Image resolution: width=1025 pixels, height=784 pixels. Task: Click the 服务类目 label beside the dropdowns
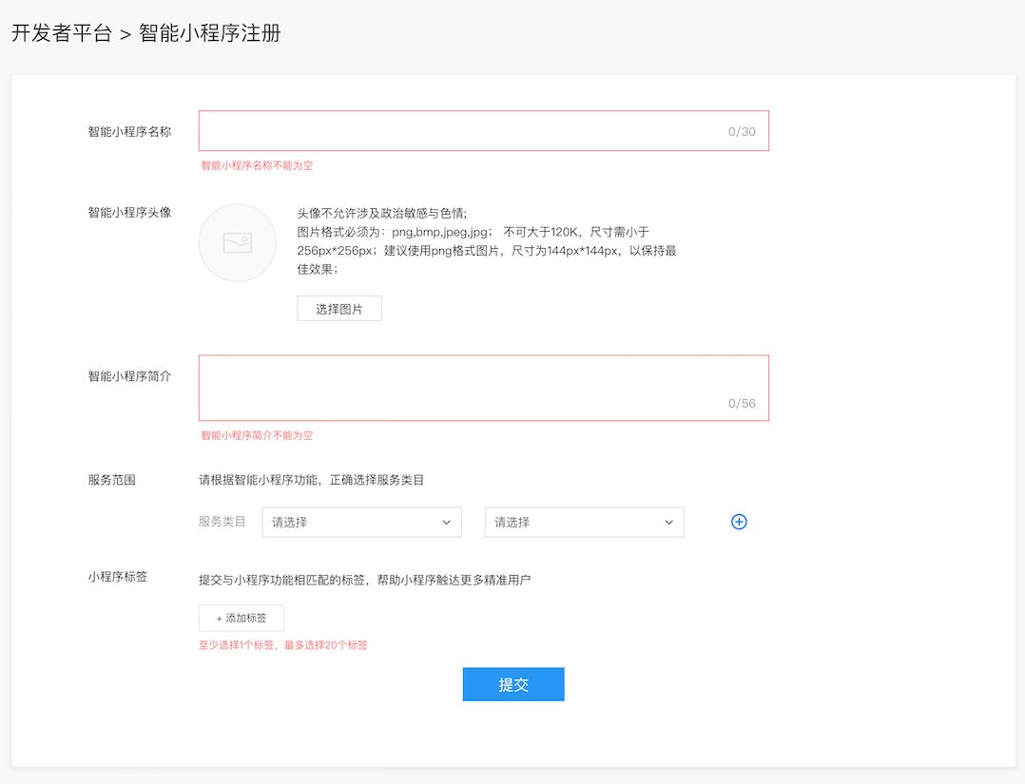point(222,522)
